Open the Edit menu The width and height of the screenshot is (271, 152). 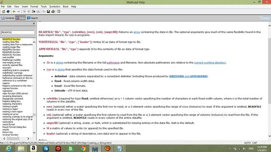click(x=9, y=7)
